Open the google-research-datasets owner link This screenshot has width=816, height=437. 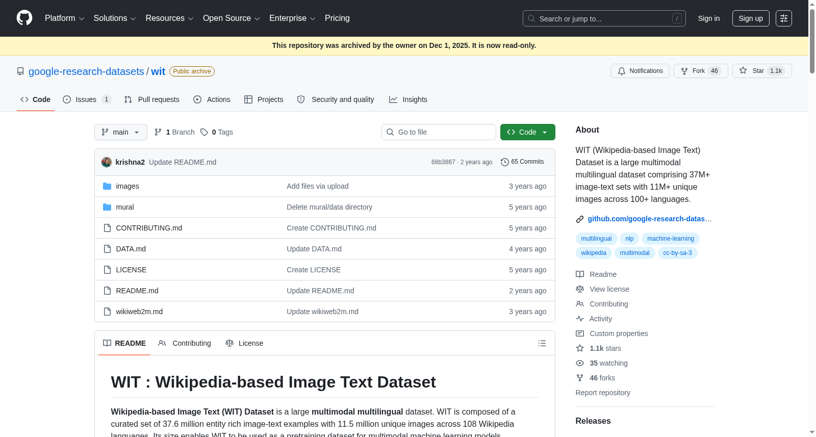(86, 71)
